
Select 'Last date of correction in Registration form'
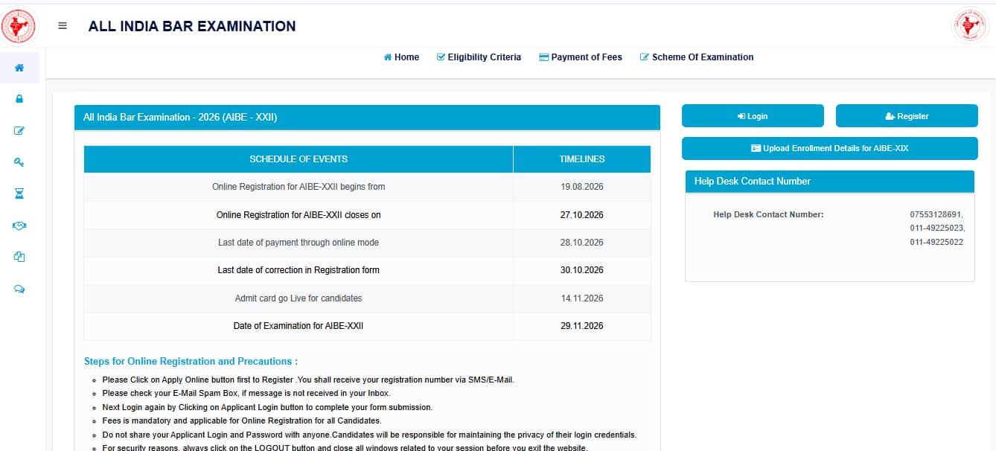coord(299,270)
